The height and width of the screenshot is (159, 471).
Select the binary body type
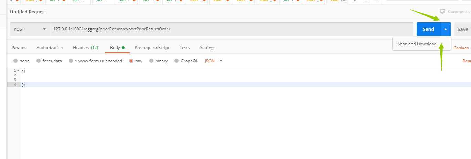(158, 61)
